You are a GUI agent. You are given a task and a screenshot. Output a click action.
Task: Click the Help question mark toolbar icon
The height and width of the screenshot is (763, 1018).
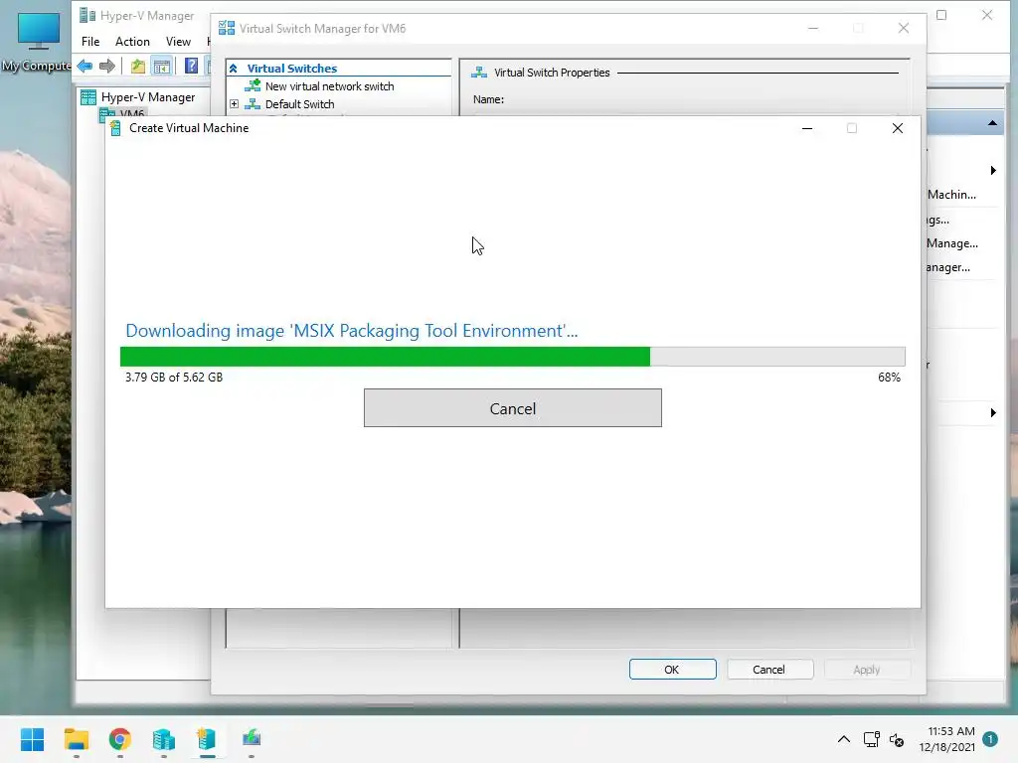(x=191, y=66)
